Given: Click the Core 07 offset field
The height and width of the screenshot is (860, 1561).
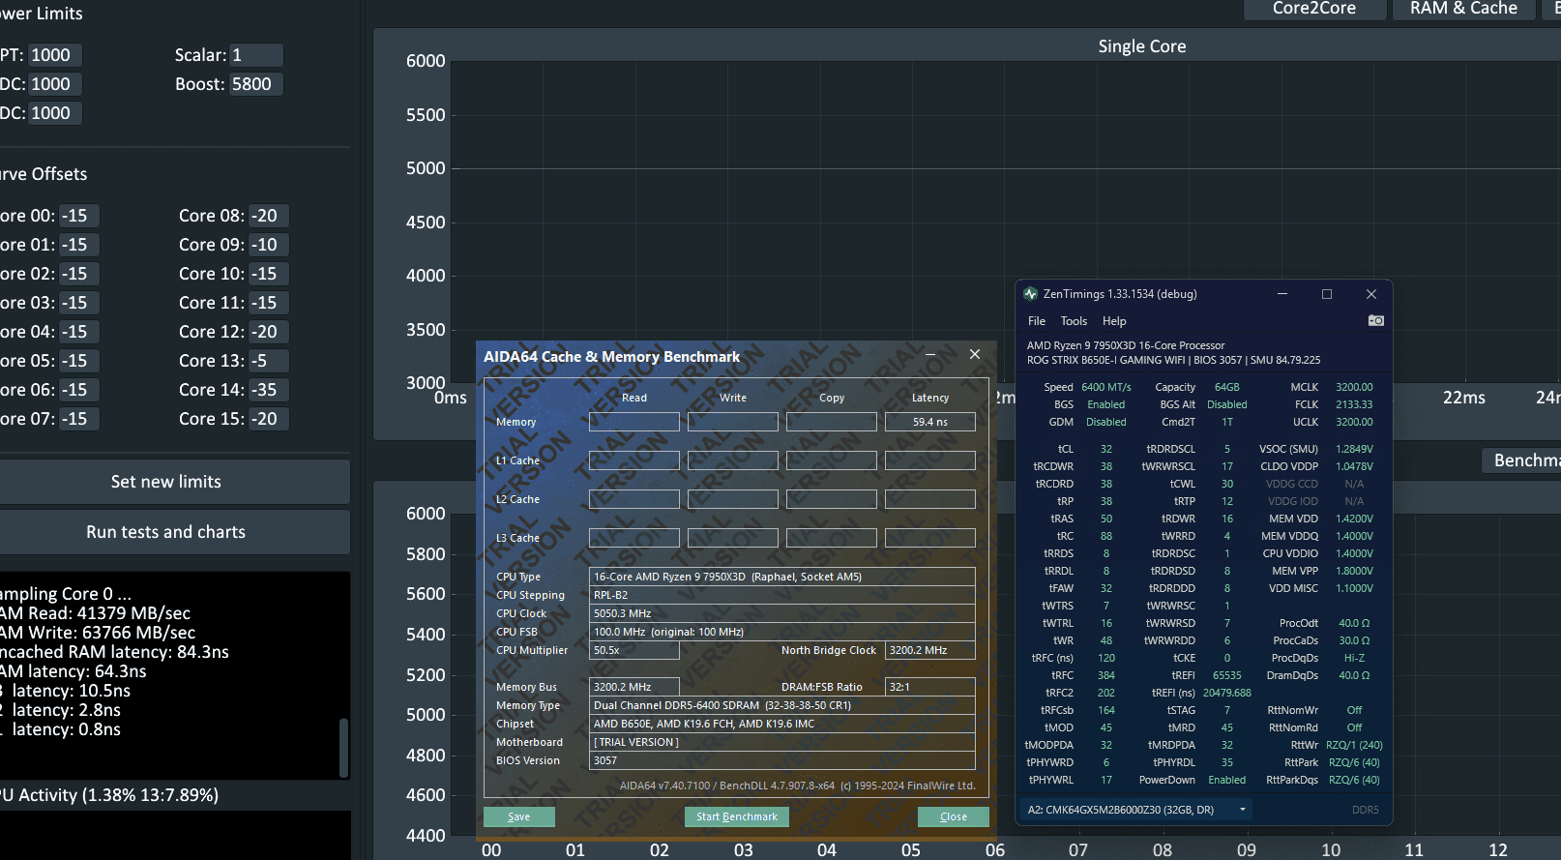Looking at the screenshot, I should [x=79, y=419].
